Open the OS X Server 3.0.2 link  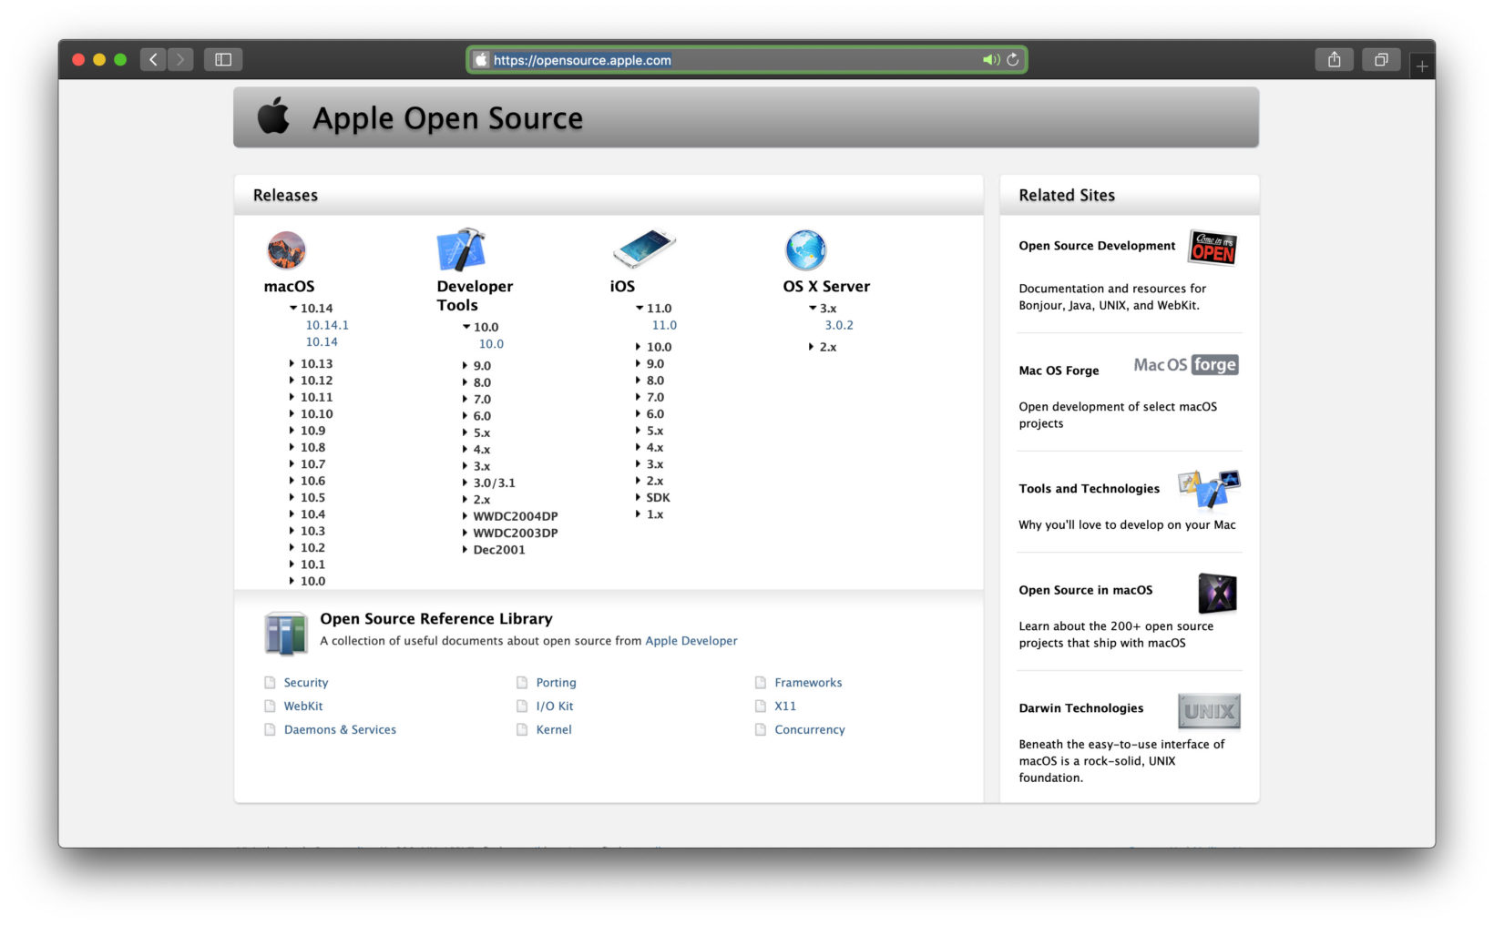(839, 325)
